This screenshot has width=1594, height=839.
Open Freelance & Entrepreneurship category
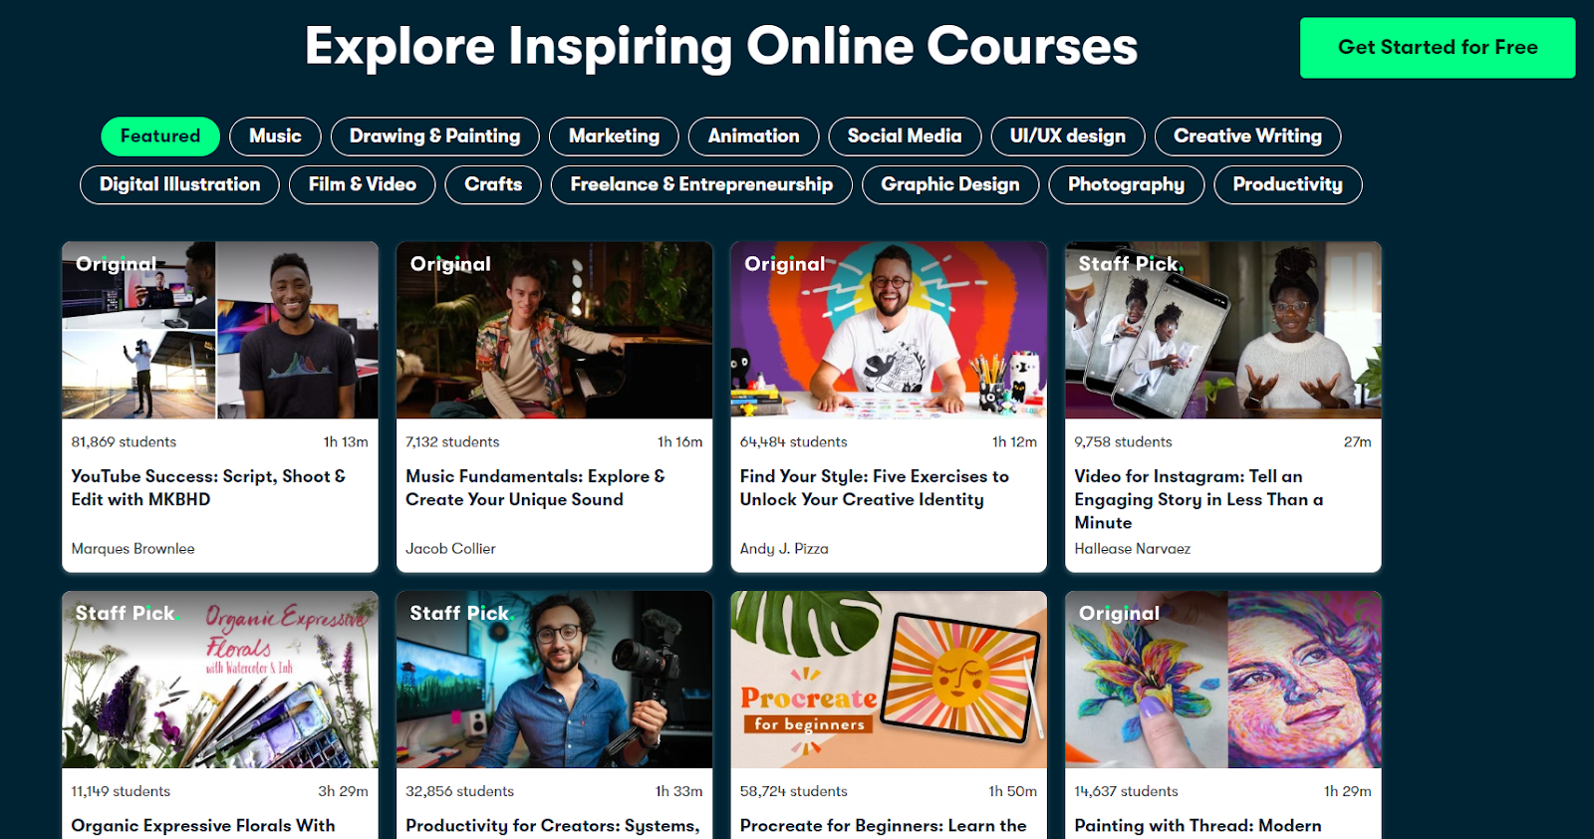tap(701, 185)
